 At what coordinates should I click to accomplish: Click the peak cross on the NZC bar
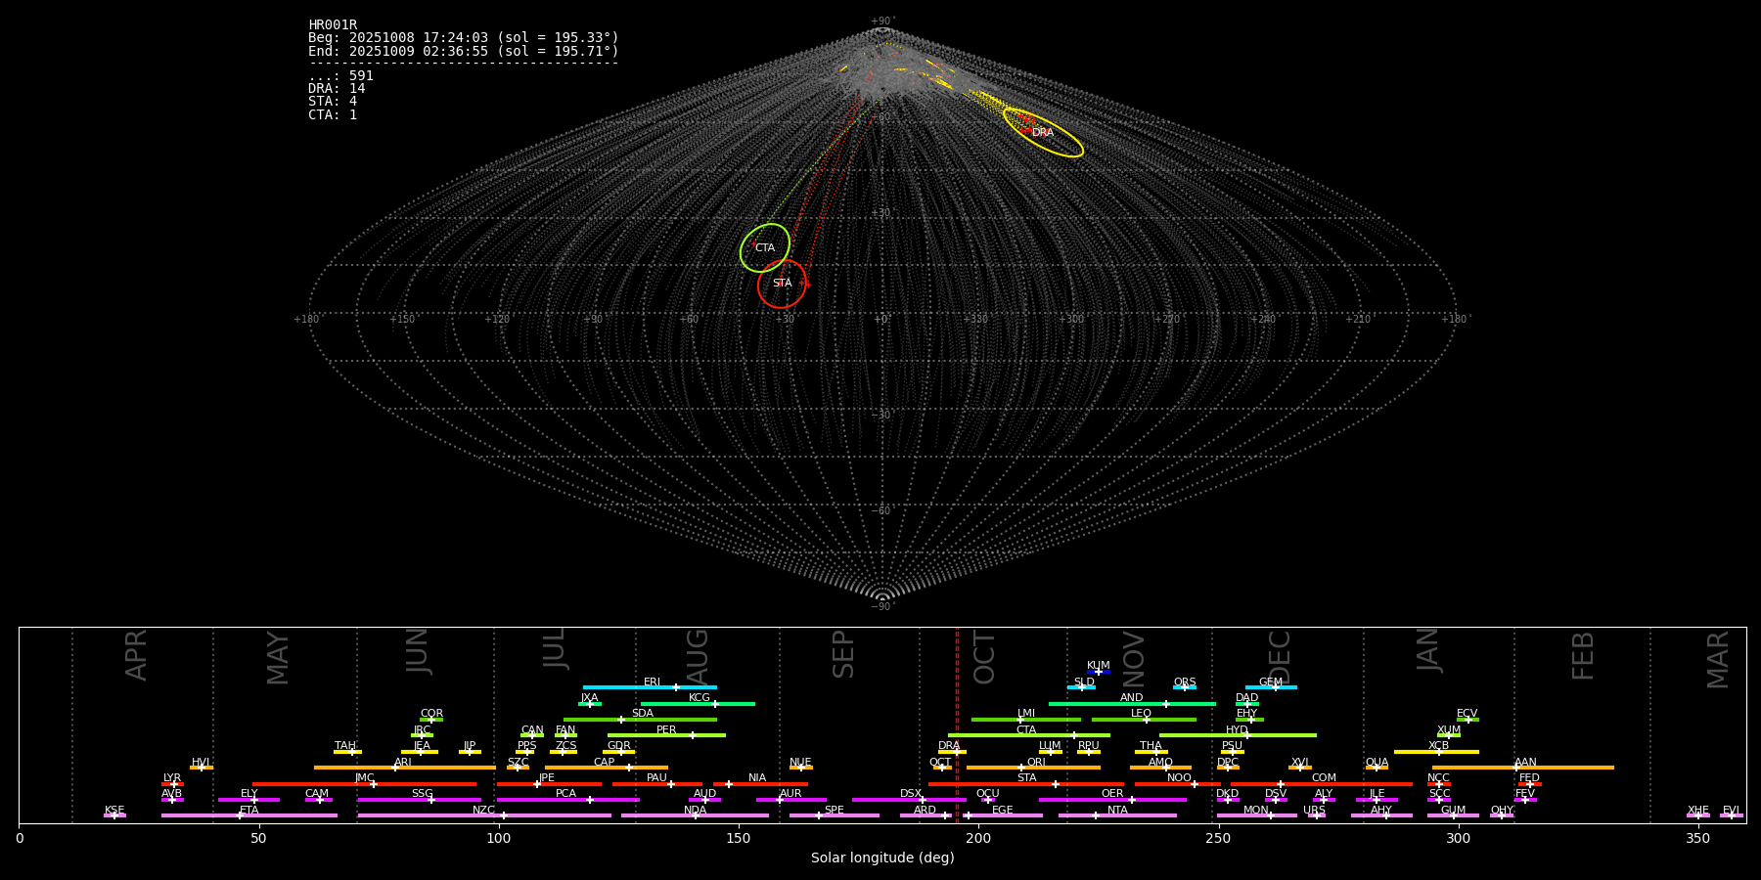(x=504, y=815)
